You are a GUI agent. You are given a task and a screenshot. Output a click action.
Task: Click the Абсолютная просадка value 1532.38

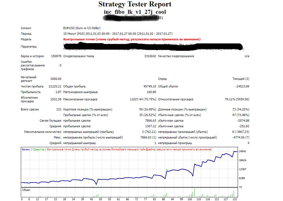coord(56,99)
